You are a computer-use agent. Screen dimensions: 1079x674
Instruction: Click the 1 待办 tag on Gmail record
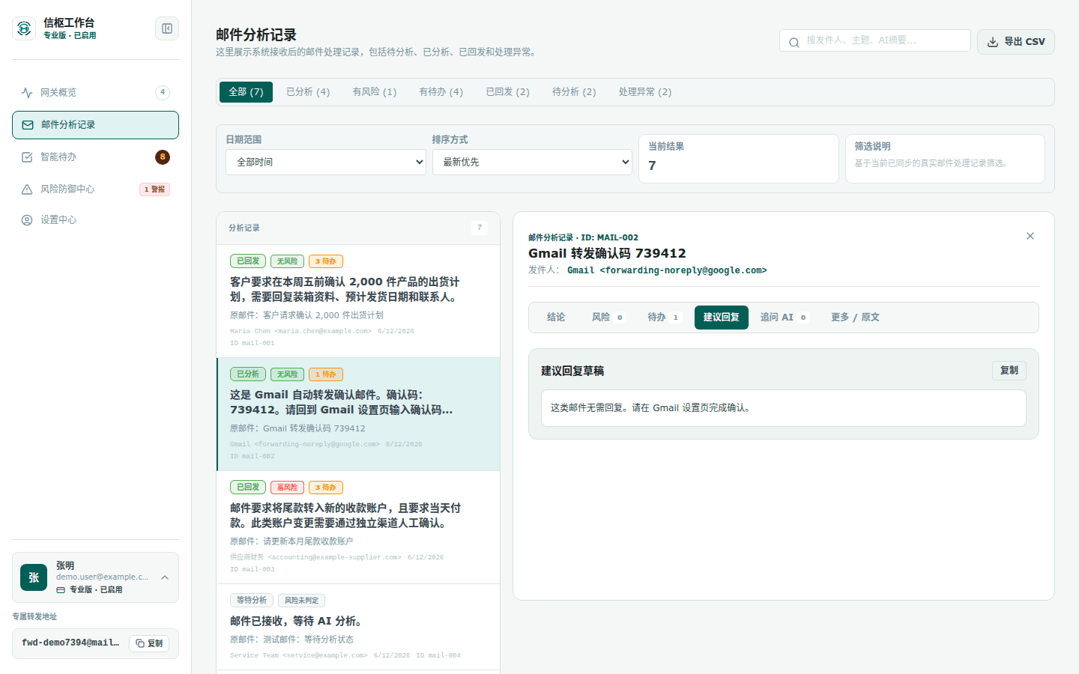(x=325, y=374)
